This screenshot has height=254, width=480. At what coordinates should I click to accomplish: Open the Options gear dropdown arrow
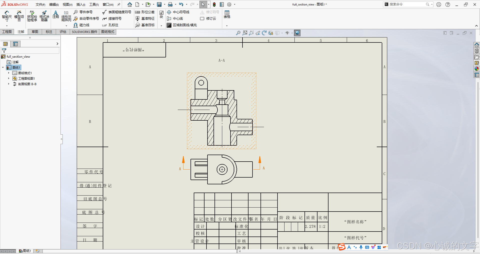click(234, 4)
